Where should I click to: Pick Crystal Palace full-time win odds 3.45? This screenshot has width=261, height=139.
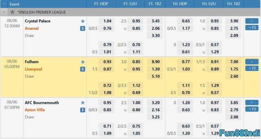[x=156, y=21]
